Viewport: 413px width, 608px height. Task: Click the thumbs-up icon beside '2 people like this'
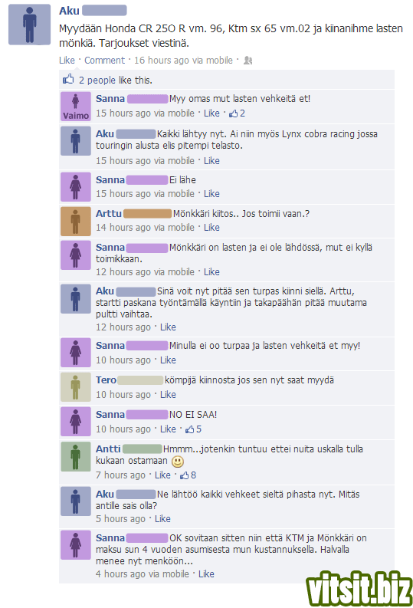click(x=68, y=80)
